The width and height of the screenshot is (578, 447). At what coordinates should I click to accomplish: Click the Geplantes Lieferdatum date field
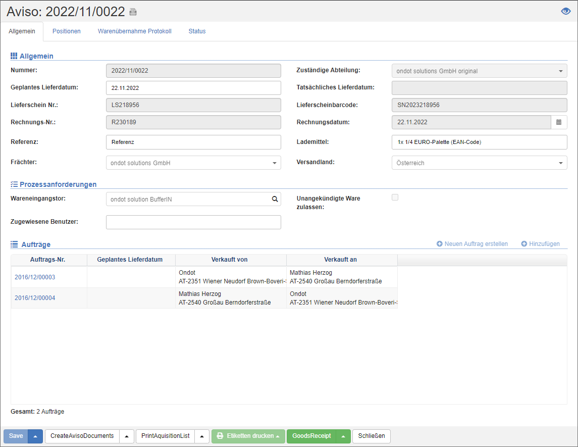click(x=193, y=88)
